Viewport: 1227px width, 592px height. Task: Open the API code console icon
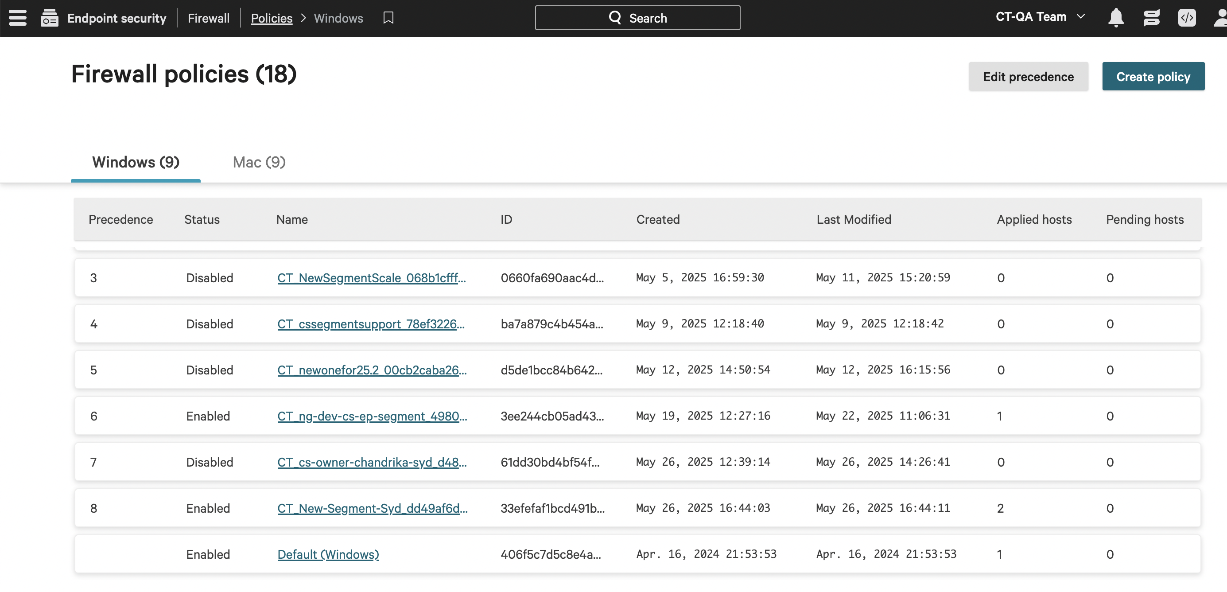tap(1187, 18)
